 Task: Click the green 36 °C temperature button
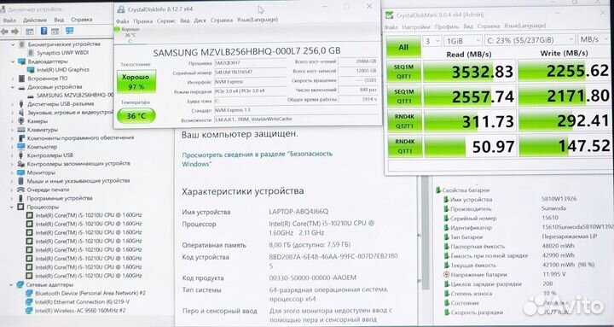coord(136,116)
